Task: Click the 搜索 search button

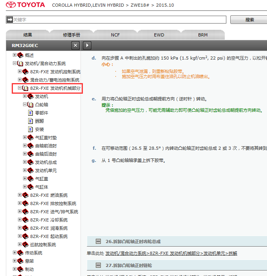Action: [249, 20]
